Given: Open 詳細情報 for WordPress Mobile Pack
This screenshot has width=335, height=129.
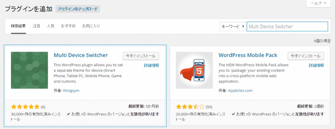Looking at the screenshot, I should click(316, 65).
